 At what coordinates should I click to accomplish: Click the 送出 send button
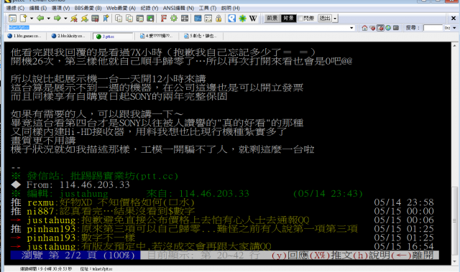pos(325,19)
